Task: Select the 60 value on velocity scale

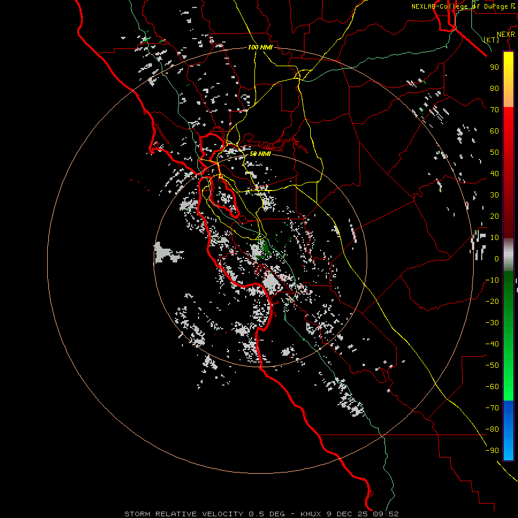Action: point(494,131)
